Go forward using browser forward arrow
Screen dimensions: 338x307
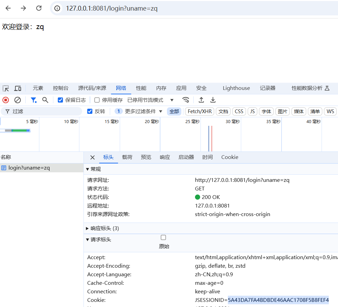[x=23, y=8]
